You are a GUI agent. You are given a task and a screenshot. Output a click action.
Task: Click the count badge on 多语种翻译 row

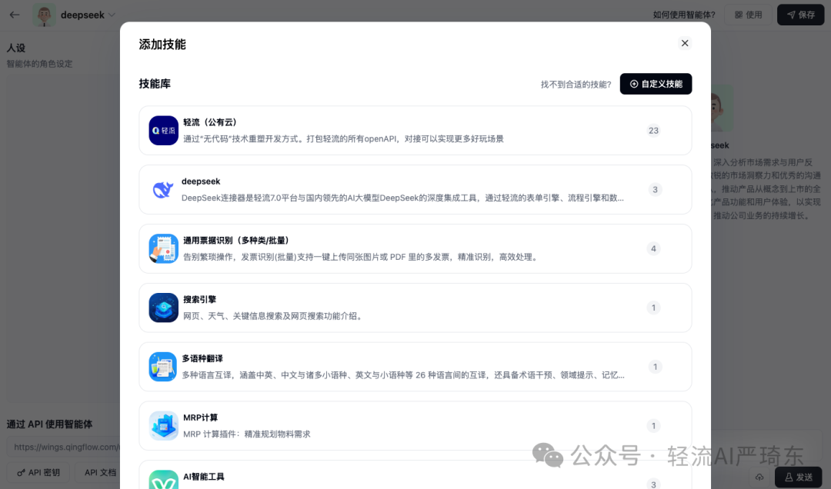point(655,367)
